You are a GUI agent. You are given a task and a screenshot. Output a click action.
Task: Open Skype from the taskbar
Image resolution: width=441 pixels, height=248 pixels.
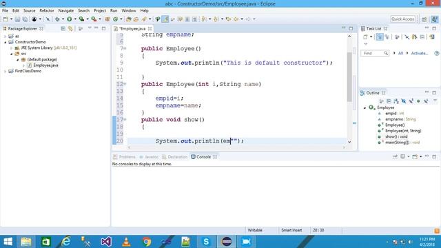click(206, 242)
